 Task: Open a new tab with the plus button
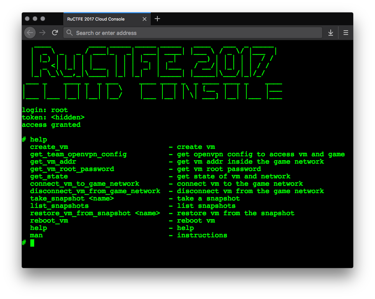click(x=157, y=19)
